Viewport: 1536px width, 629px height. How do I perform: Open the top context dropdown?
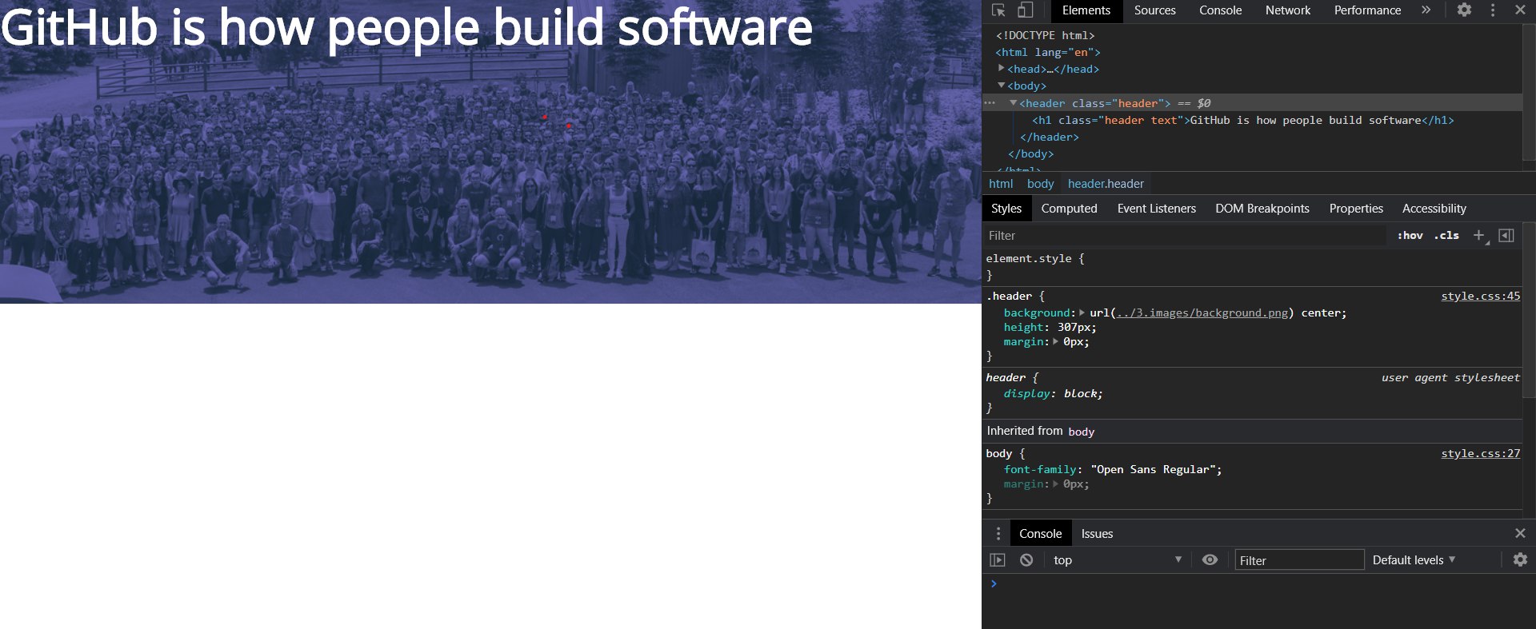[1117, 560]
